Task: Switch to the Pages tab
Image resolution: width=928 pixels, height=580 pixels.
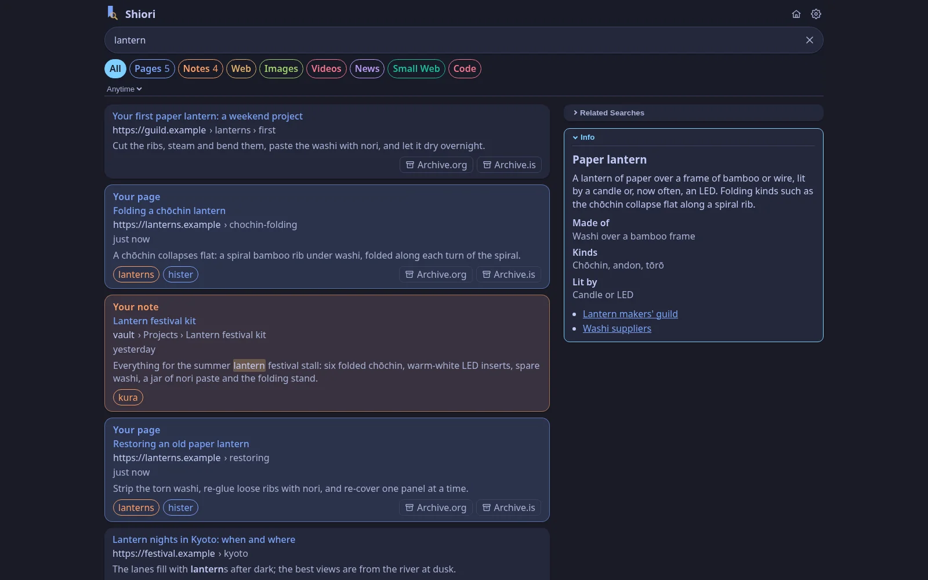Action: coord(152,68)
